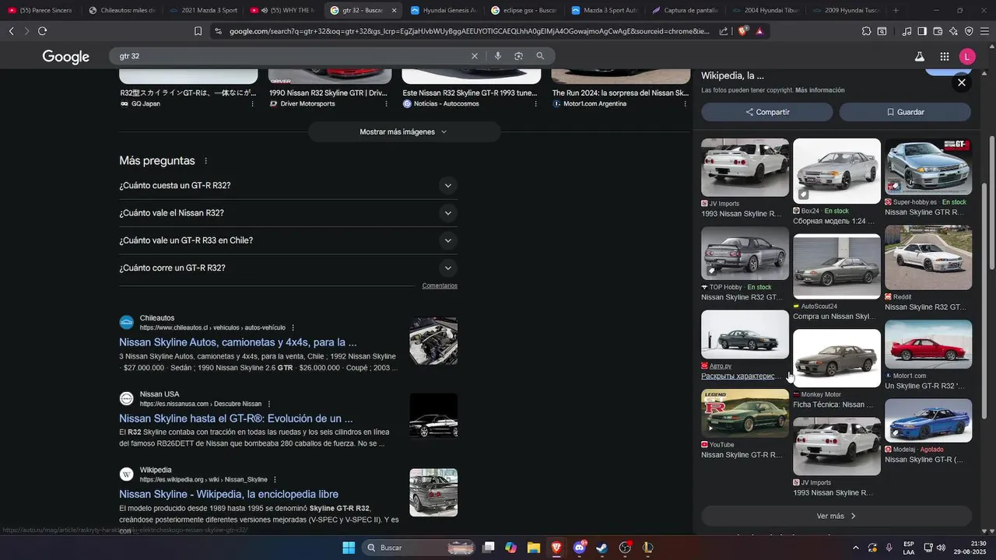This screenshot has width=996, height=560.
Task: Open 'Nissan Skyline Autos, camionetas y 4x4s' link
Action: 238,342
